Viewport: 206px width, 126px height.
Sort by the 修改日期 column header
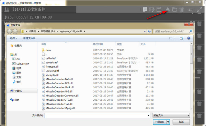(x=98, y=44)
